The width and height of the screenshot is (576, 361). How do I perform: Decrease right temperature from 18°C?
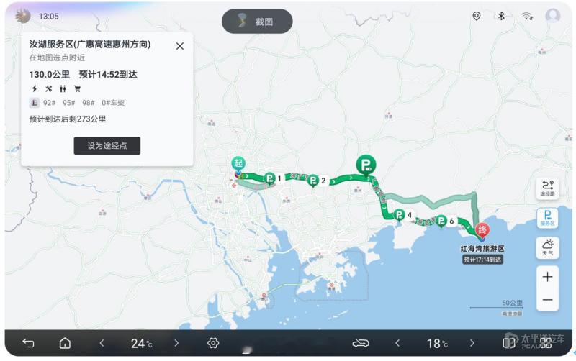tap(397, 343)
